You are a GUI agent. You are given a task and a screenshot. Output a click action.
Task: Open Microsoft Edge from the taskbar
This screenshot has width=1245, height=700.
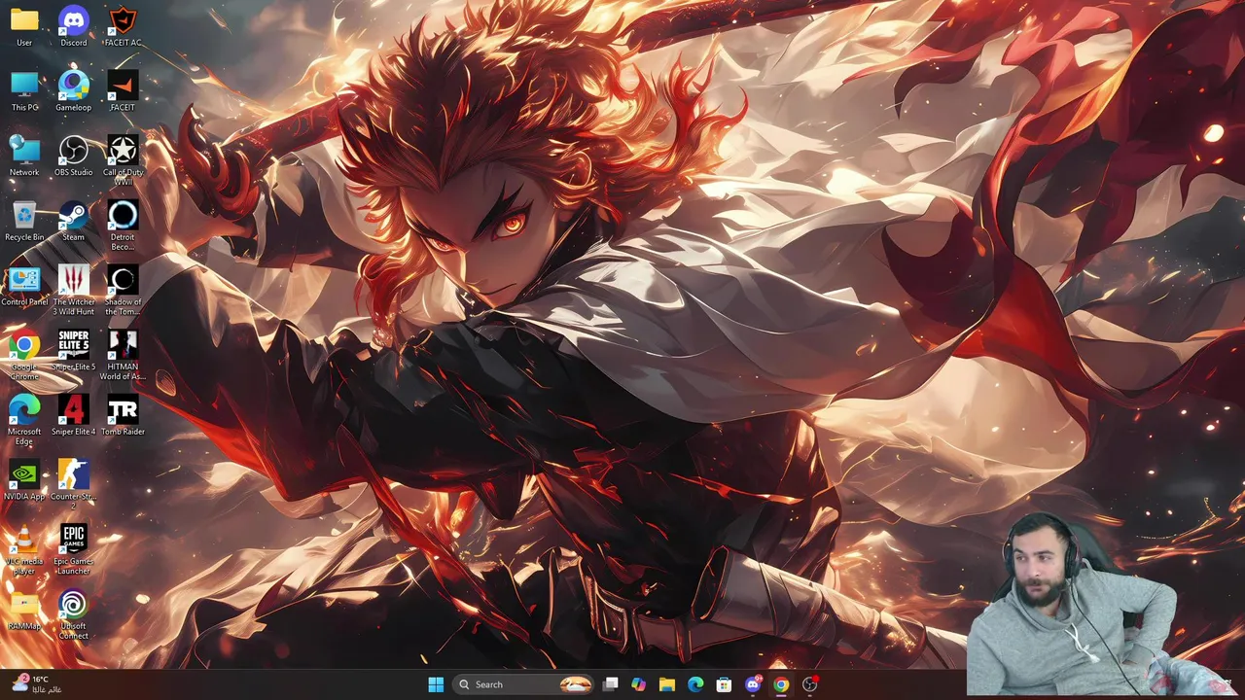(695, 684)
